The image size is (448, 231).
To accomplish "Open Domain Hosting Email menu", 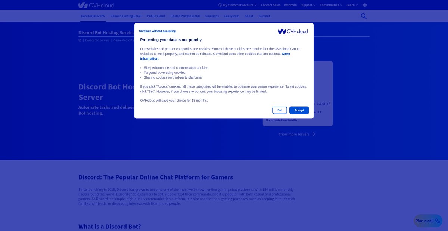I will click(126, 16).
